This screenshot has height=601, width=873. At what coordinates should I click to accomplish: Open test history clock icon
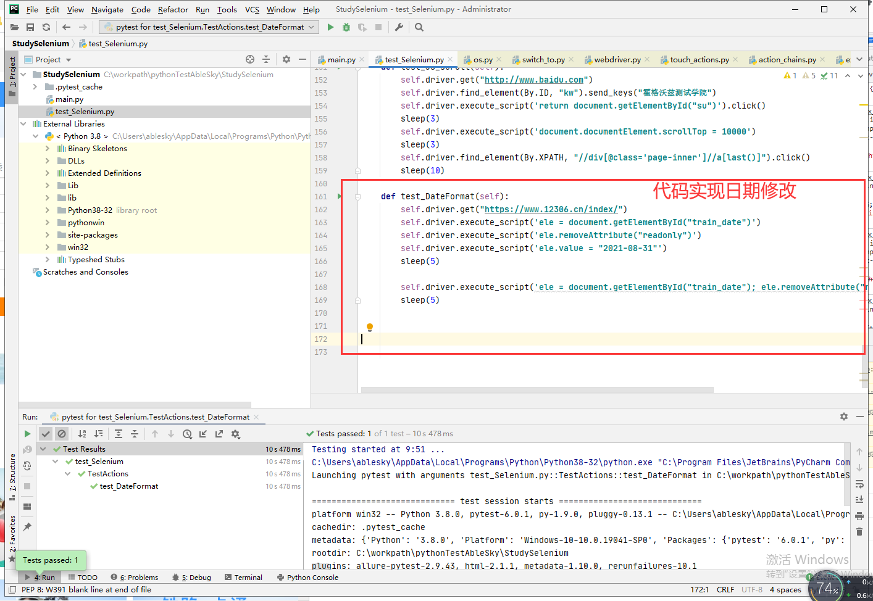[x=187, y=434]
